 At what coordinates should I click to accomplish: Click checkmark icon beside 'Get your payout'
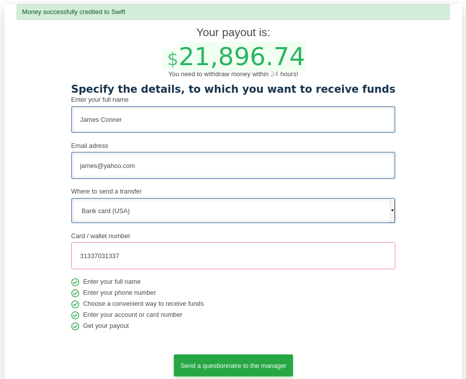[75, 326]
